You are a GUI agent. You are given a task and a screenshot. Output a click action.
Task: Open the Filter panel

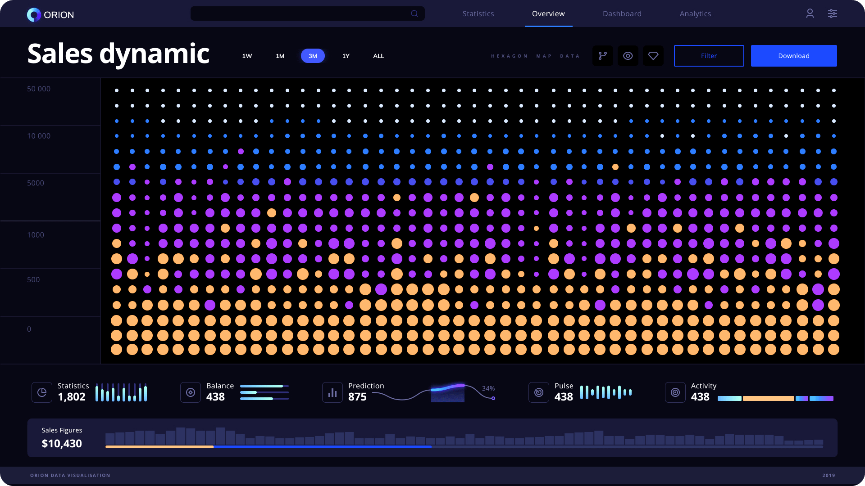(x=709, y=56)
